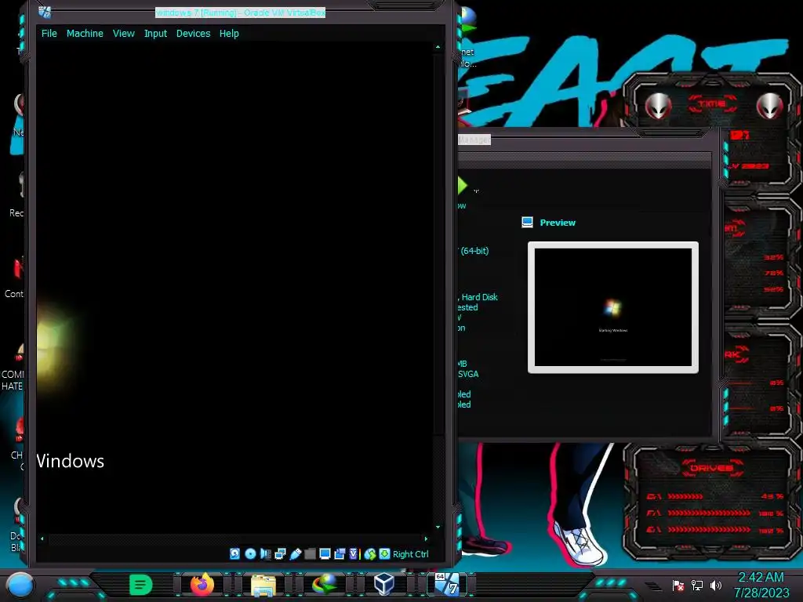Click the recording status icon

coord(340,554)
